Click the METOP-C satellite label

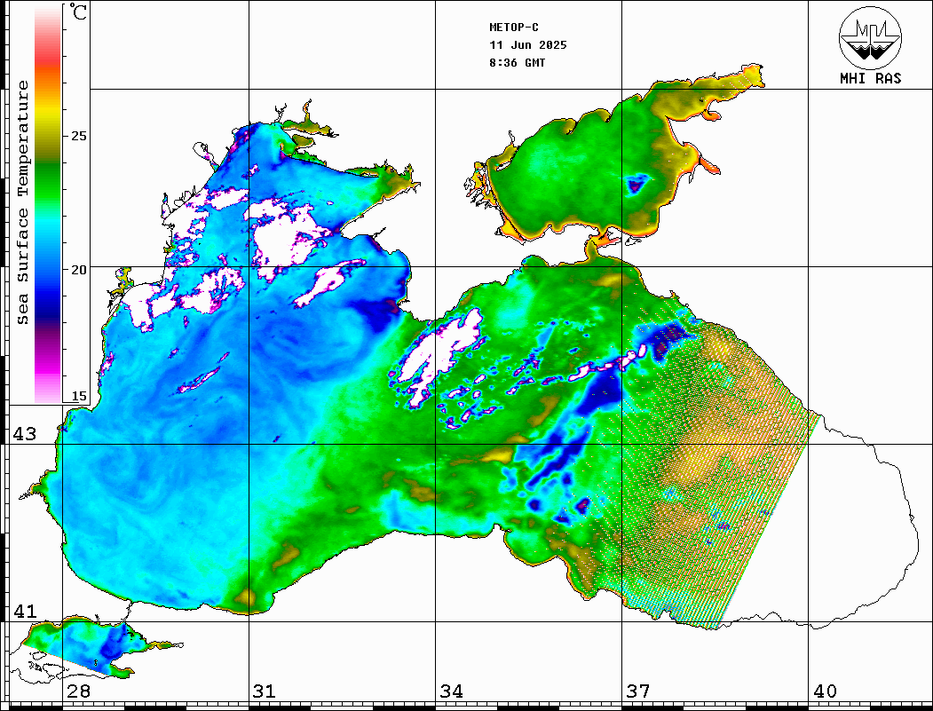pyautogui.click(x=514, y=28)
